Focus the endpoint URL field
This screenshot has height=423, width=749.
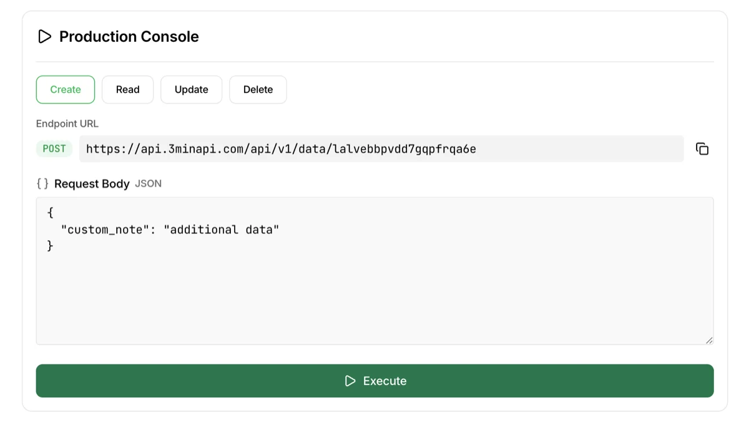coord(381,149)
